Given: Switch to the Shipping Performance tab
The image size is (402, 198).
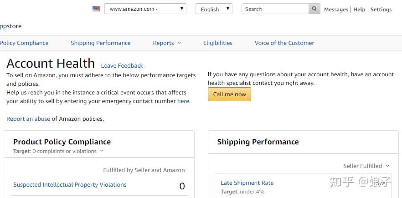Looking at the screenshot, I should coord(100,43).
